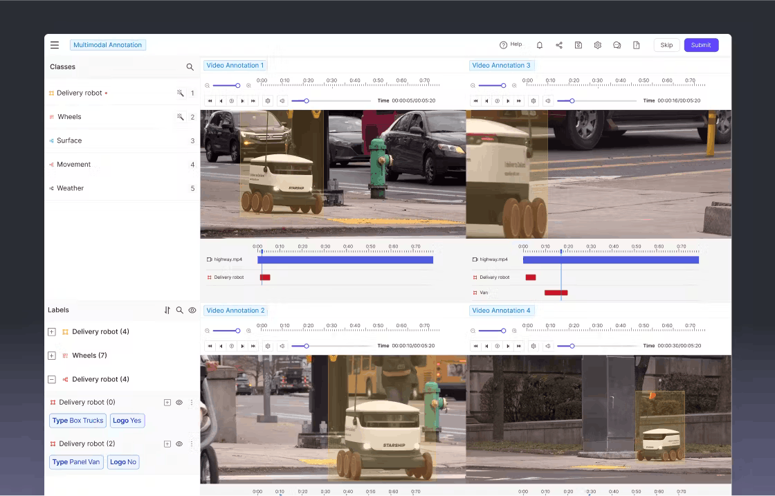Open the hamburger menu
Image resolution: width=775 pixels, height=496 pixels.
pyautogui.click(x=55, y=44)
